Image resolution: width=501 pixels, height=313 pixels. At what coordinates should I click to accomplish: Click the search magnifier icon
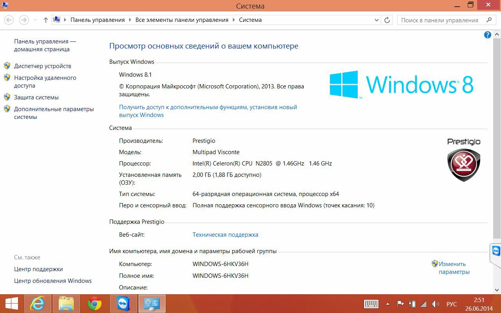489,20
